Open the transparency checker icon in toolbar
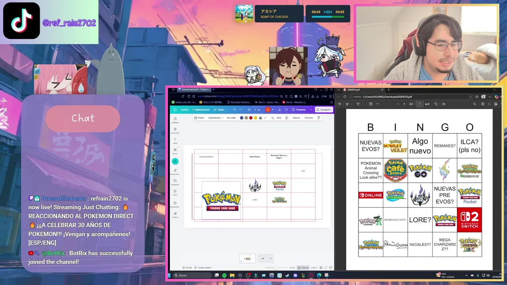 (x=287, y=118)
